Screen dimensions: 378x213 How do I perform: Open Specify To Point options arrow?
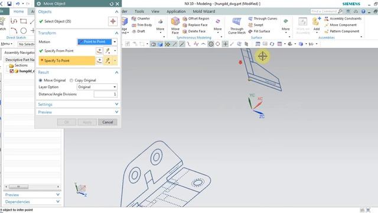pyautogui.click(x=115, y=60)
